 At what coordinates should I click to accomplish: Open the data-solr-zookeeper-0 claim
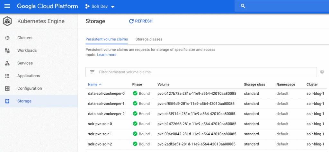pos(106,94)
